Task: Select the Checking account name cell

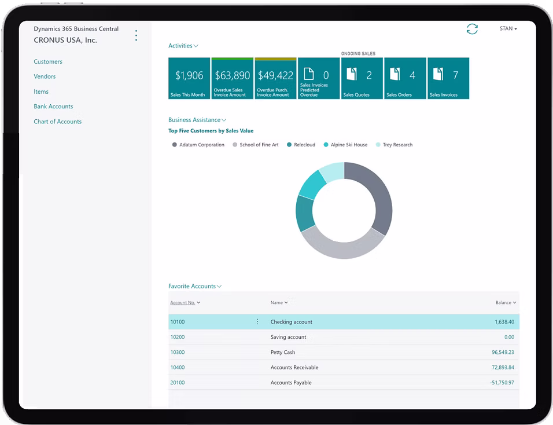Action: pos(292,322)
